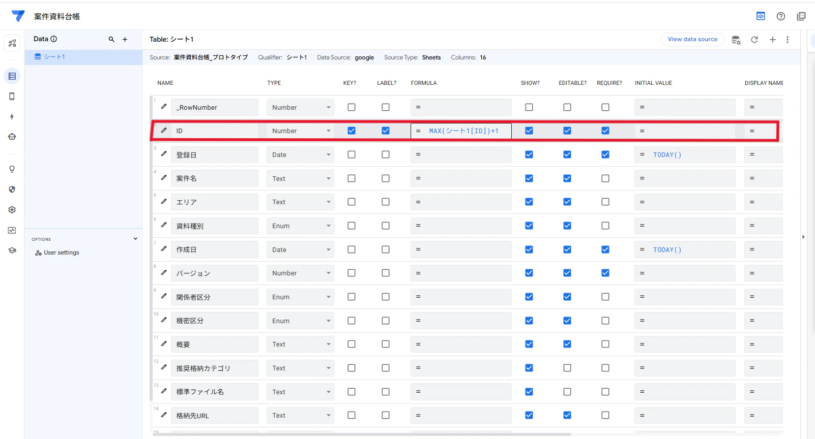
Task: Open the Enum type dropdown for 資料種別
Action: pos(300,226)
